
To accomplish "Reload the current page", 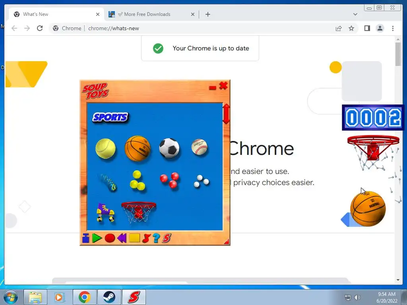I will click(40, 28).
